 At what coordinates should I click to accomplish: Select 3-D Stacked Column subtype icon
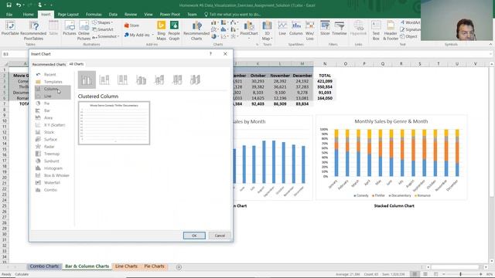(x=159, y=80)
